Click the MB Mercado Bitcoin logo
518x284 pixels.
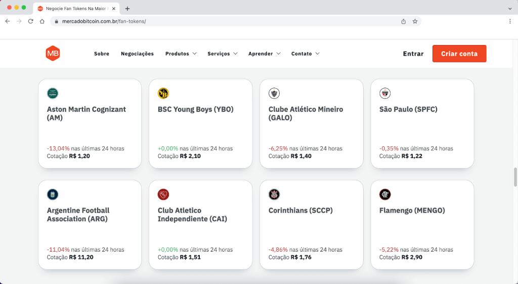point(53,54)
